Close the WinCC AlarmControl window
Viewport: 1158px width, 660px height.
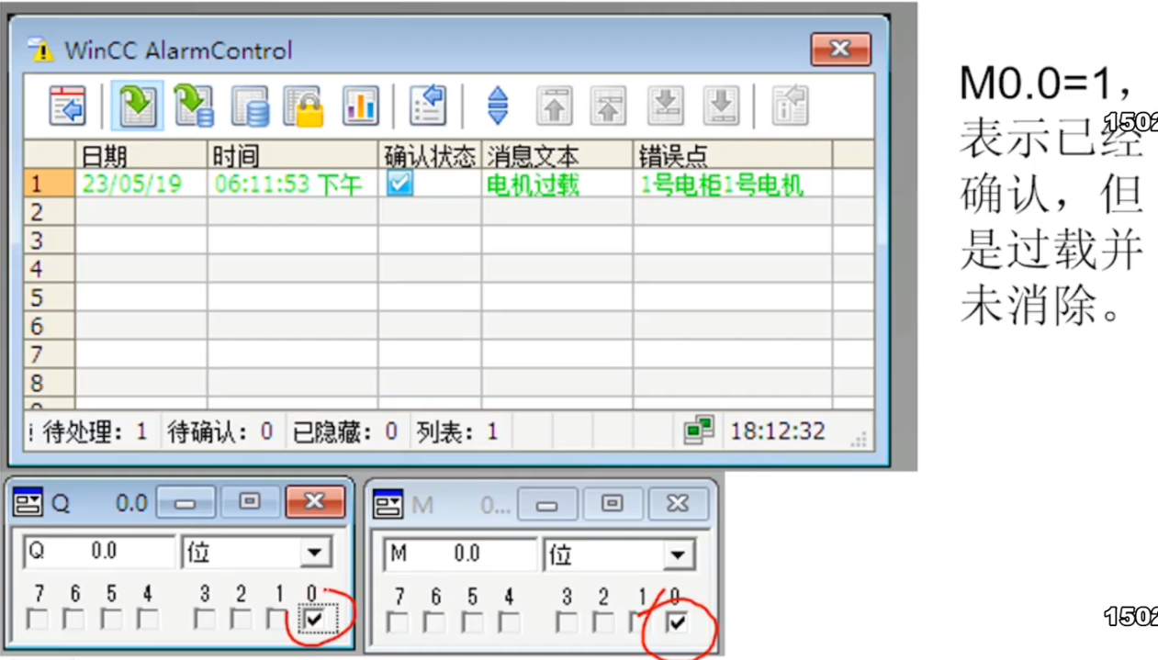click(x=840, y=50)
